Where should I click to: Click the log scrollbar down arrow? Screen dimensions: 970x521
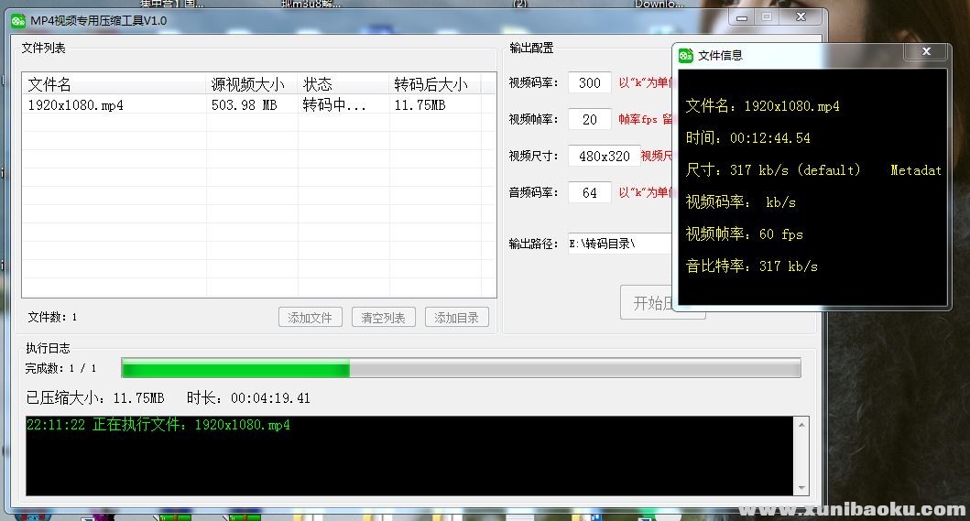[x=802, y=488]
